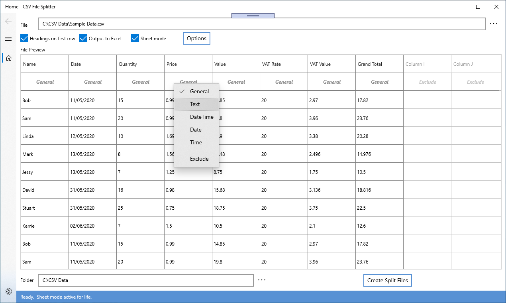This screenshot has height=303, width=506.
Task: Select Home in the sidebar
Action: click(x=8, y=58)
